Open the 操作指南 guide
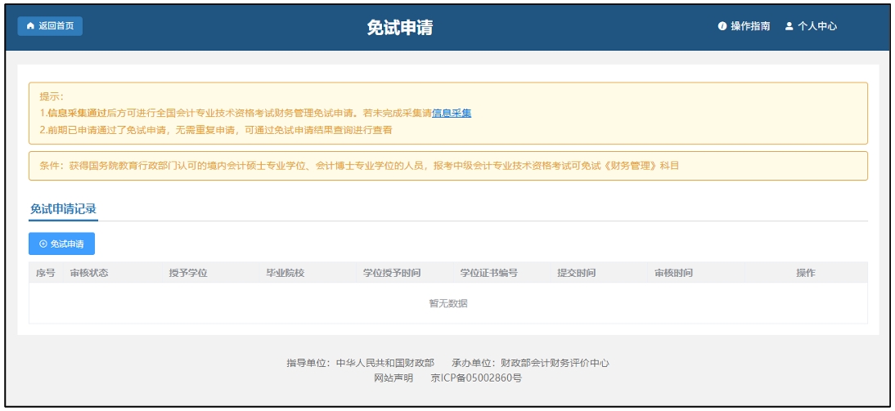895x411 pixels. click(x=750, y=26)
